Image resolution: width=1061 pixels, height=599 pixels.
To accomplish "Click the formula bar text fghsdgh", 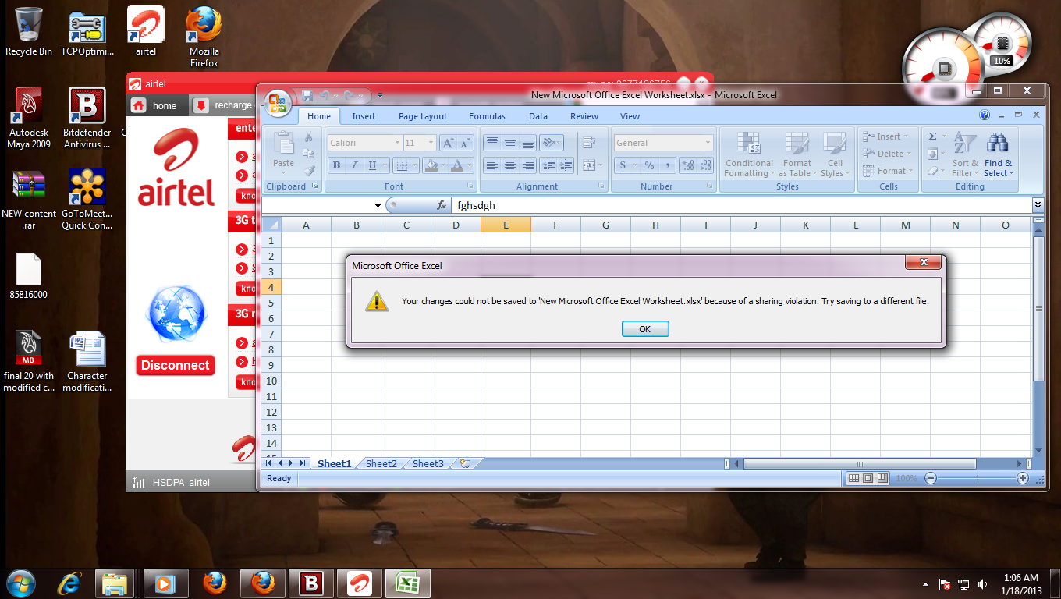I will point(476,206).
